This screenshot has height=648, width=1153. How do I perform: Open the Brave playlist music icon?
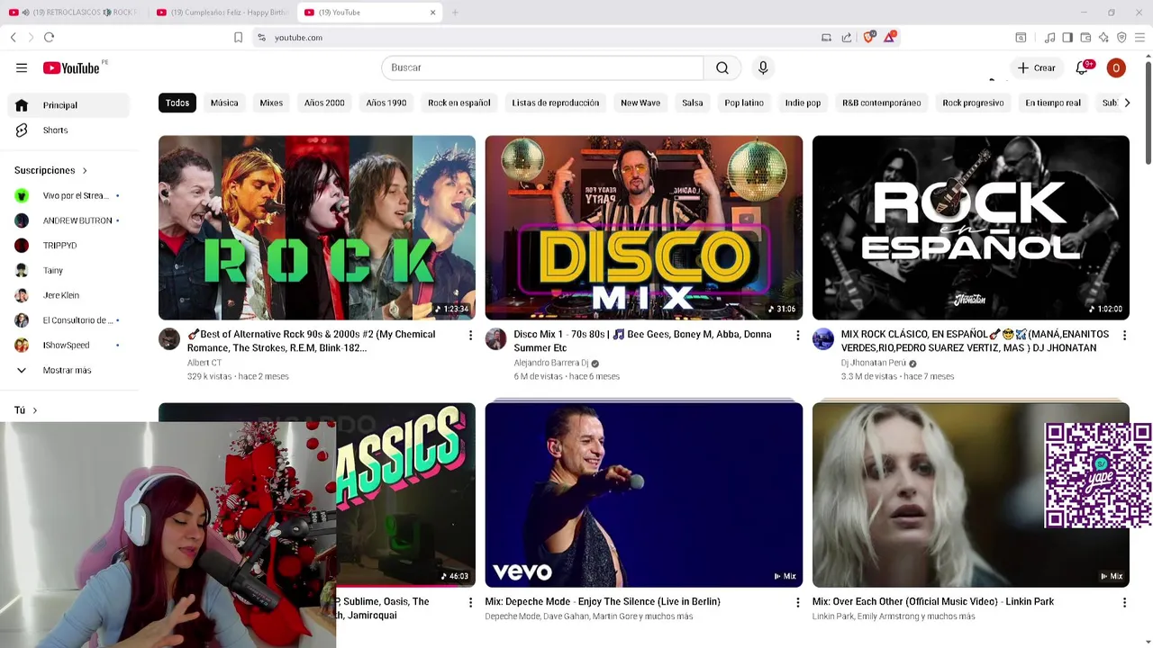(x=1049, y=37)
